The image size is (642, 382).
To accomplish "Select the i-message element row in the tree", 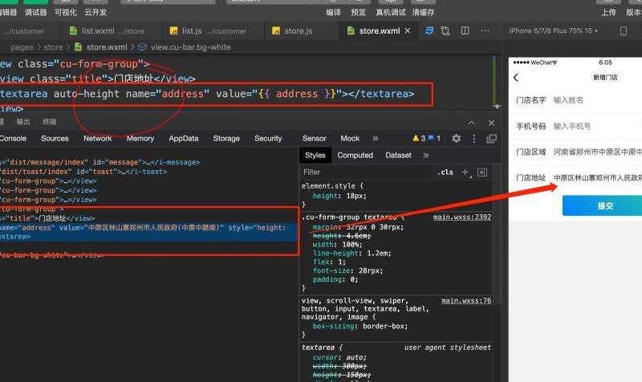I will tap(100, 162).
